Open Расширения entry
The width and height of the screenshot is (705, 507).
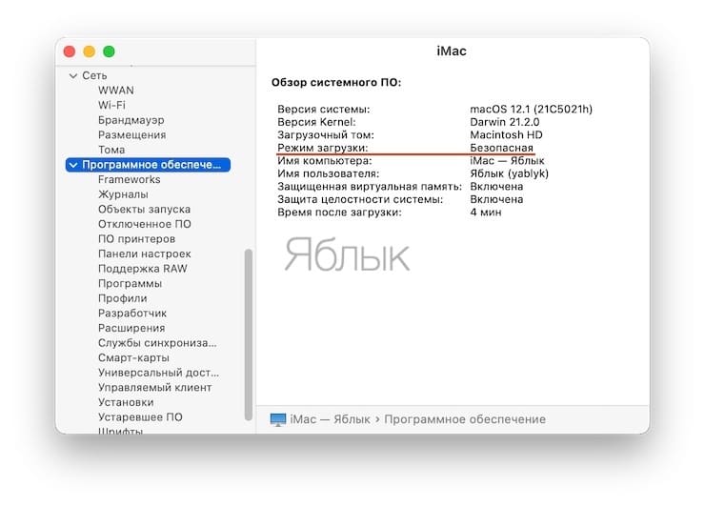point(131,328)
